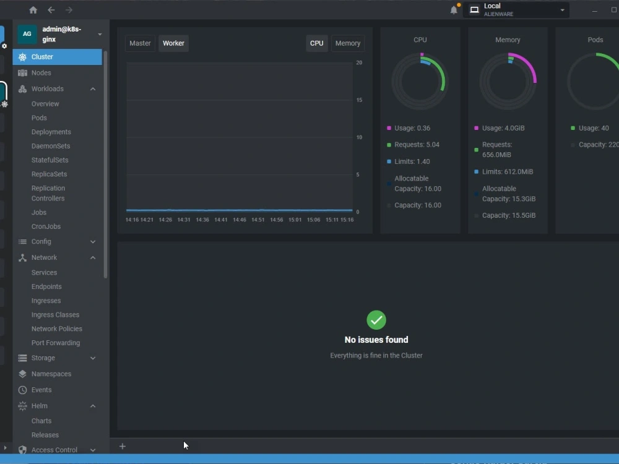Image resolution: width=619 pixels, height=464 pixels.
Task: Click the green Usage legend dot in CPU panel
Action: click(387, 128)
